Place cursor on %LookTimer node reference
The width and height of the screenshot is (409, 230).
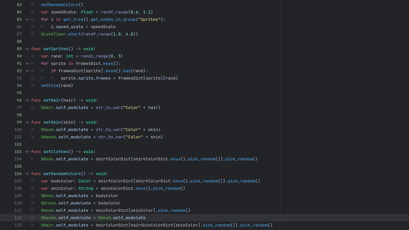(53, 34)
